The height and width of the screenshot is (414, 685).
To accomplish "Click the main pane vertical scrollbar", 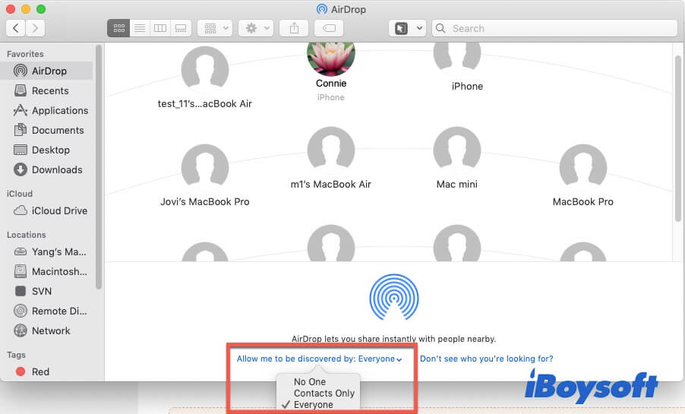I will click(677, 137).
